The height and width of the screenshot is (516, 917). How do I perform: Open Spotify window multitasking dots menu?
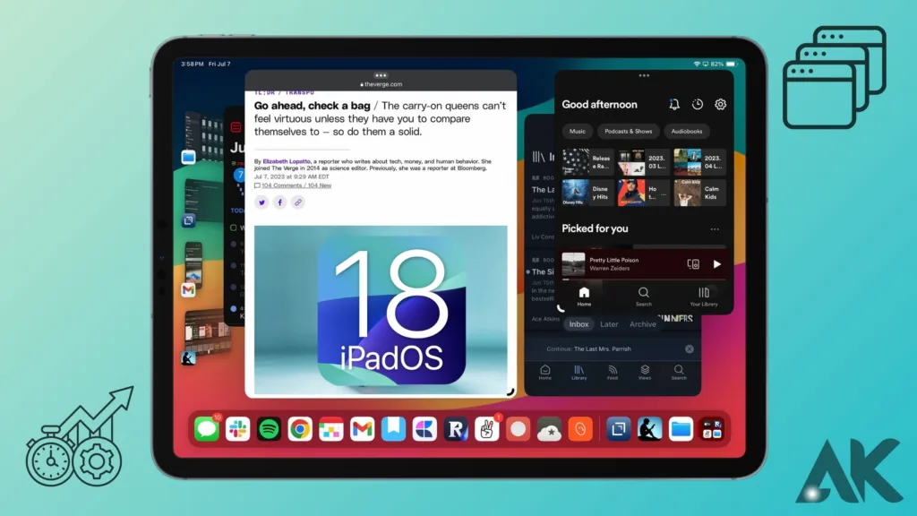click(644, 75)
